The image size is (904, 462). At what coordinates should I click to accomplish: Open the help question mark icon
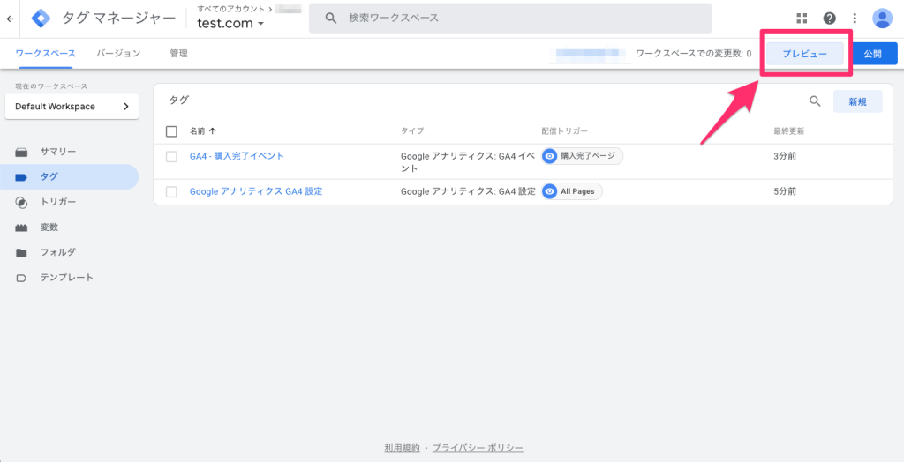(829, 19)
